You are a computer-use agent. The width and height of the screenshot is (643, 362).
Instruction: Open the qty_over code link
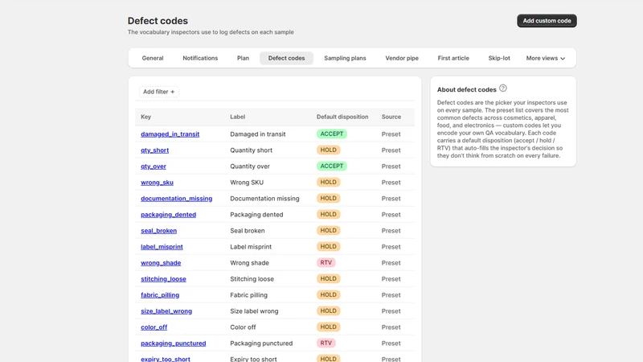[154, 167]
